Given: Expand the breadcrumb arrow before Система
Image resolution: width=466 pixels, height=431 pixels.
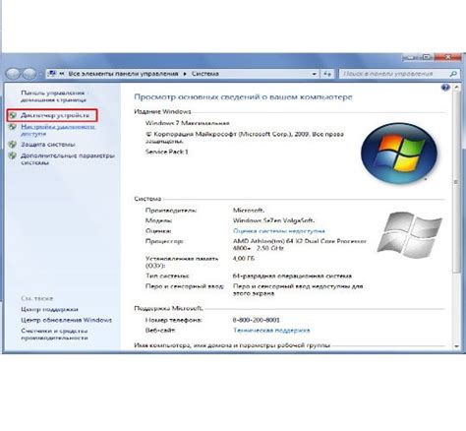Looking at the screenshot, I should pyautogui.click(x=185, y=74).
